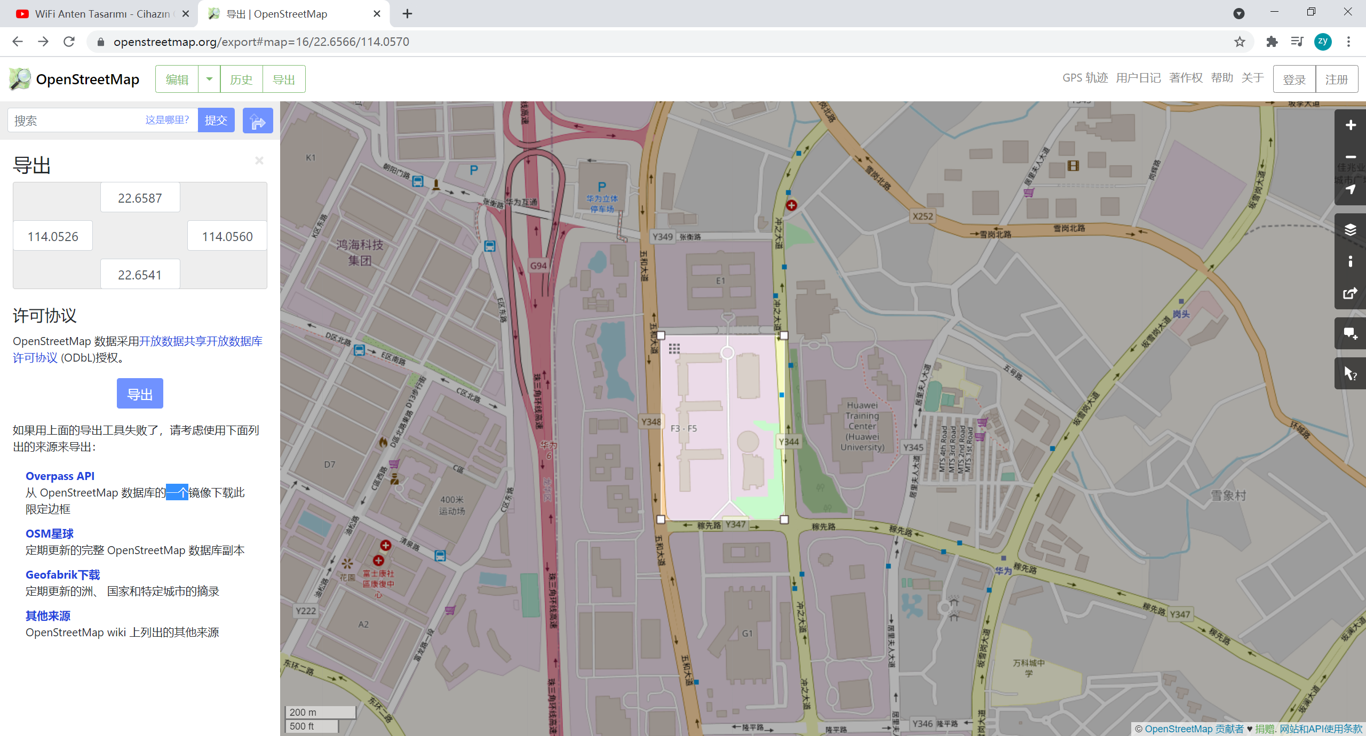Open 著作权 copyright page
The width and height of the screenshot is (1366, 736).
click(1186, 78)
